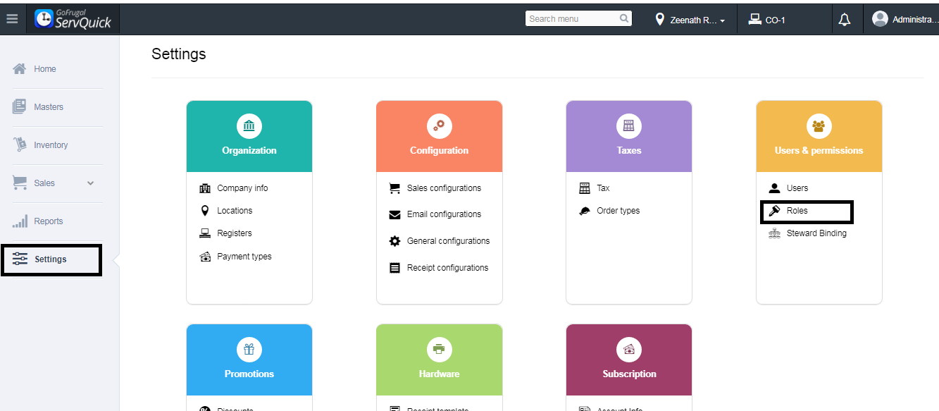Click the Sales cart icon
Screen dimensions: 939x411
(x=20, y=183)
